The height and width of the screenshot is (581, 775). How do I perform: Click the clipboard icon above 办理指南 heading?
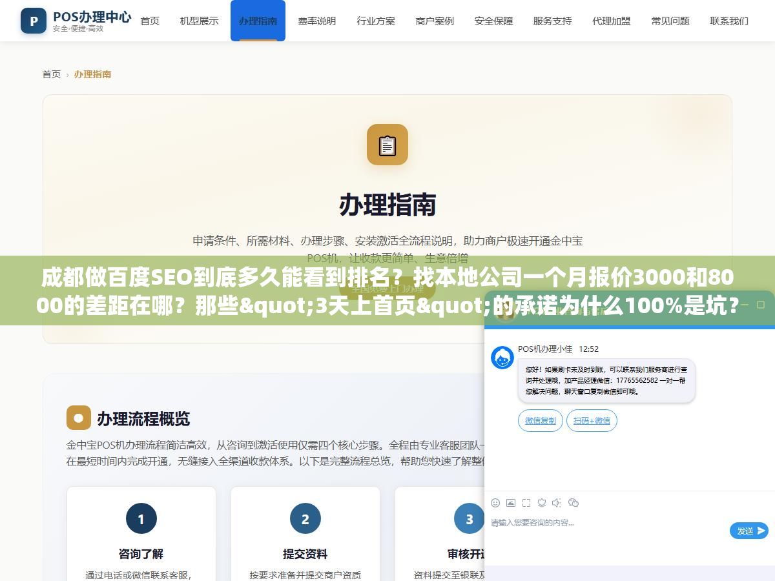point(387,145)
